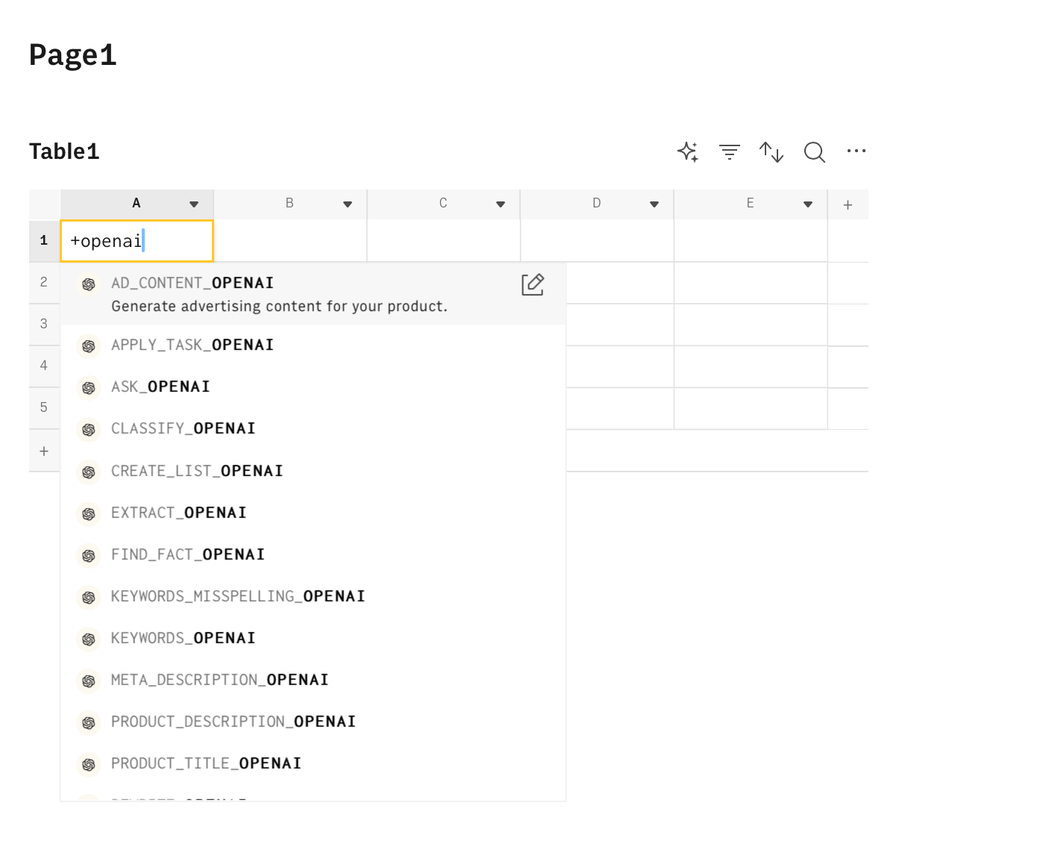Select APPLY_TASK_OPENAI formula suggestion
The image size is (1052, 846).
click(313, 345)
